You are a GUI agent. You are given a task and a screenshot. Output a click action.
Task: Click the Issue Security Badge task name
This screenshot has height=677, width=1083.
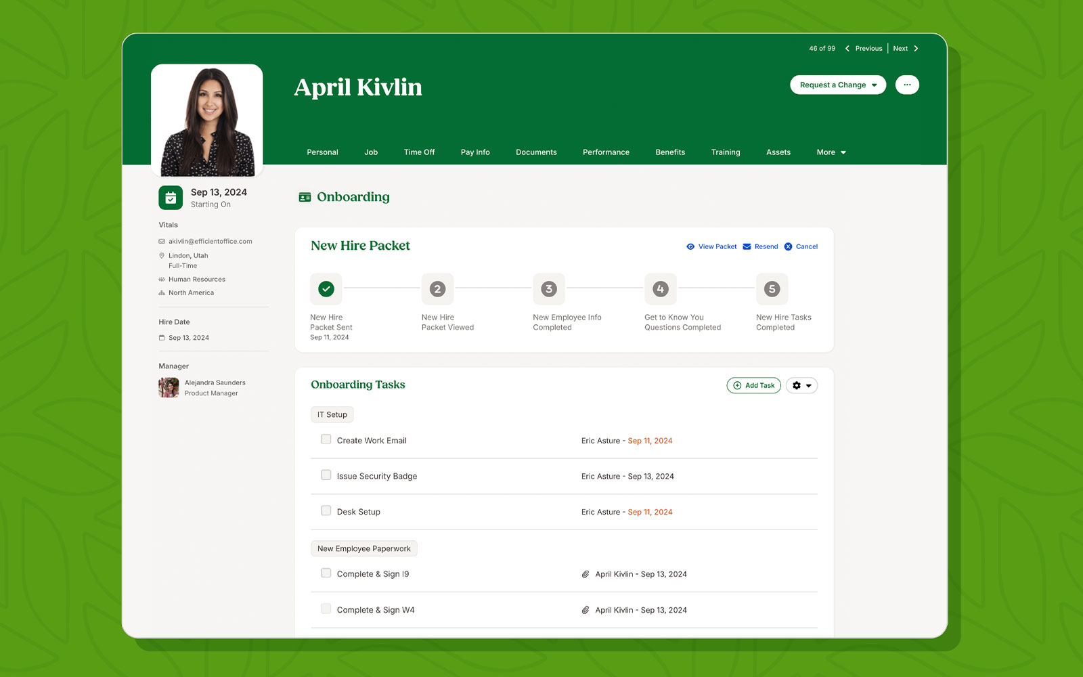click(x=377, y=477)
